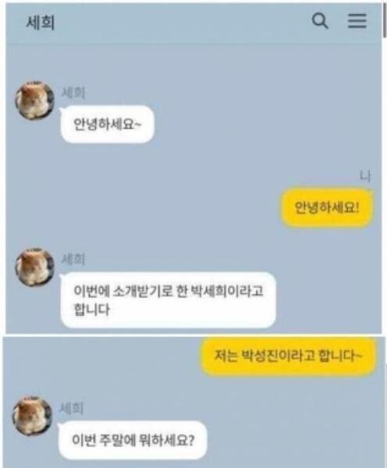The width and height of the screenshot is (387, 468).
Task: Click sender name 세희 above 이번 주말에 message
Action: click(71, 408)
